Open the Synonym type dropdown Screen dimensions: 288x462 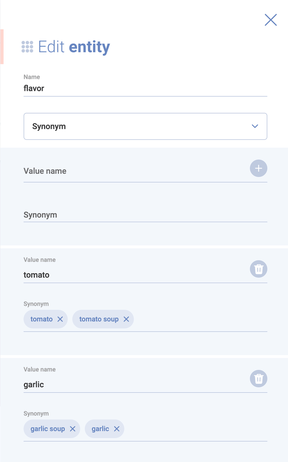coord(138,126)
